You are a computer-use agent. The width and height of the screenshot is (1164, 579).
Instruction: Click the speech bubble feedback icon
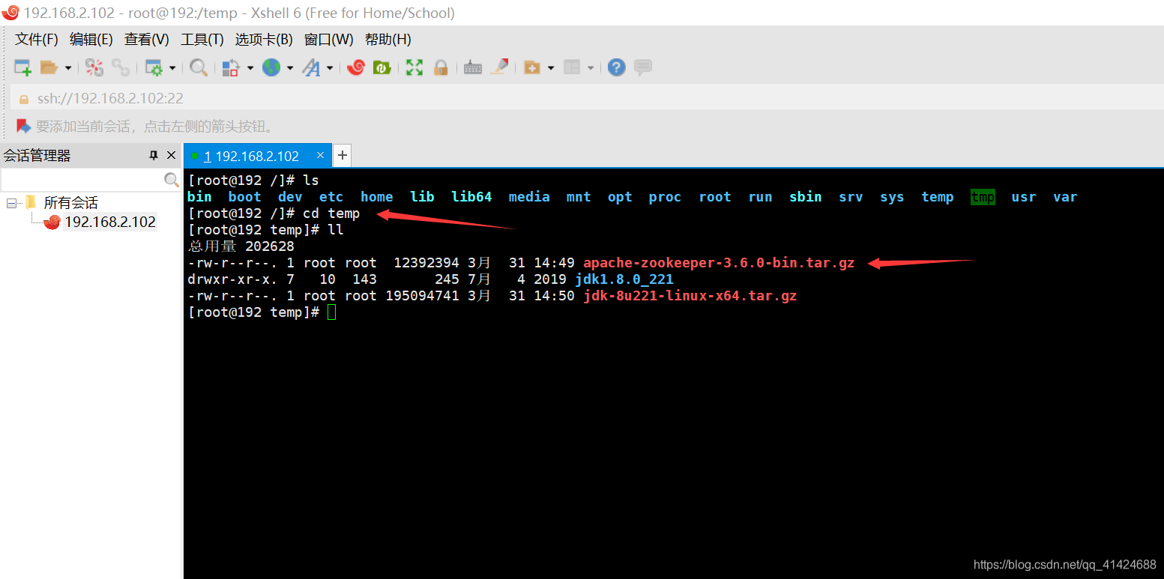click(642, 67)
